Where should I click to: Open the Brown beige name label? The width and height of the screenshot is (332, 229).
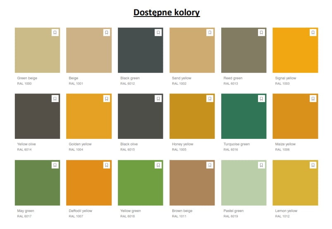pyautogui.click(x=182, y=211)
